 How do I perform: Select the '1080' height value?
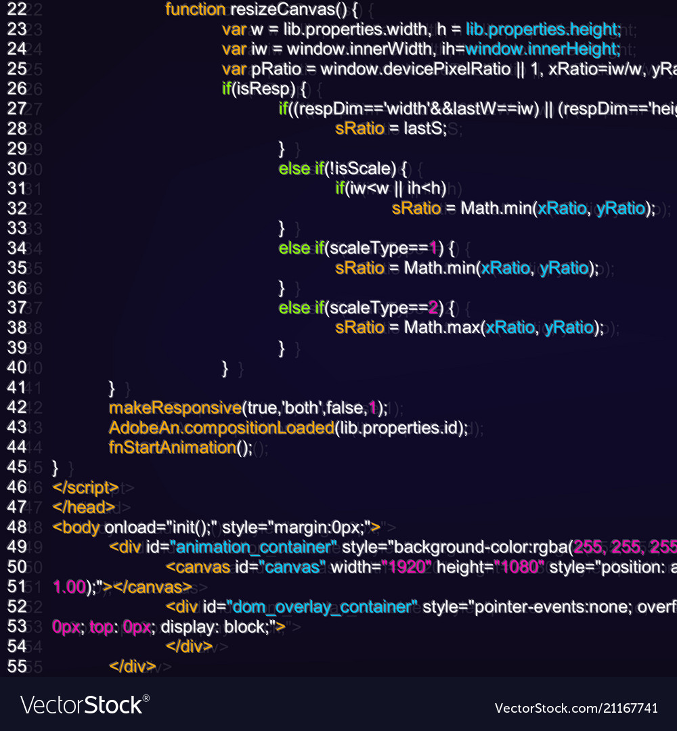[519, 567]
